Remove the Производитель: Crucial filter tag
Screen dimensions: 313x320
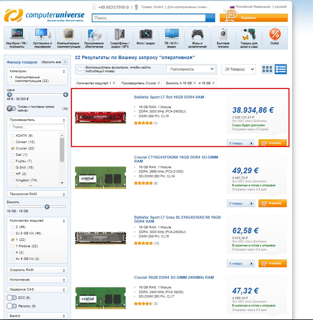(x=159, y=83)
